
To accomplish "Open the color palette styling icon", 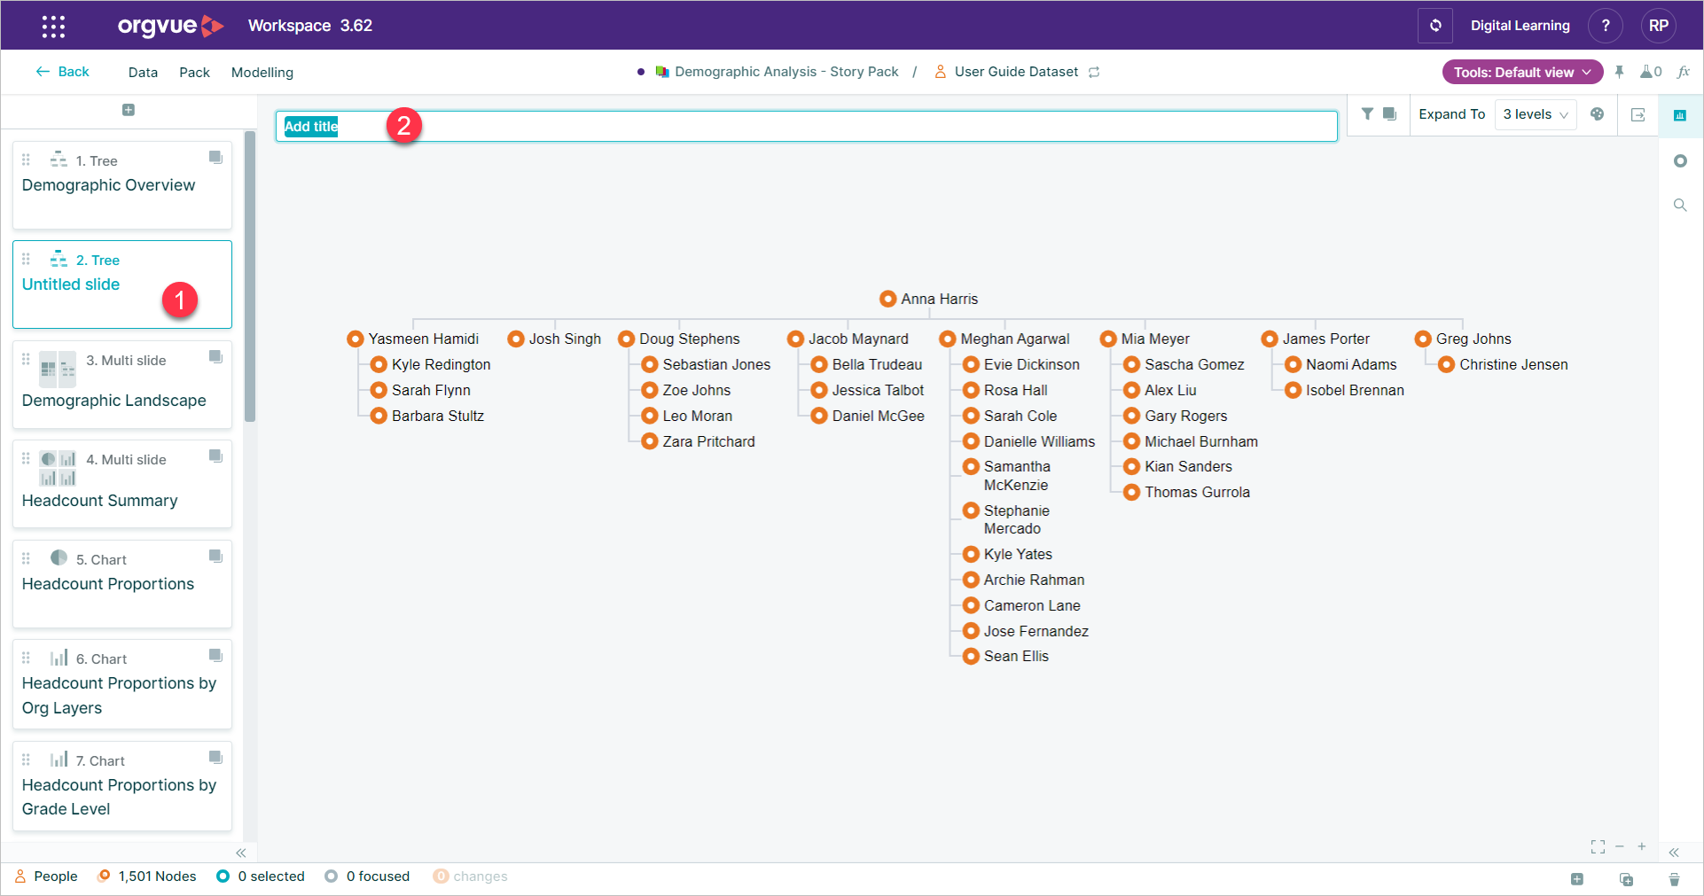I will 1597,114.
